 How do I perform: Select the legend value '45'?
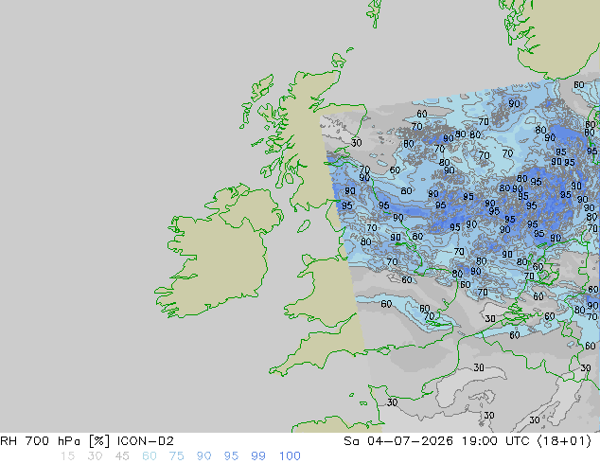pyautogui.click(x=122, y=456)
